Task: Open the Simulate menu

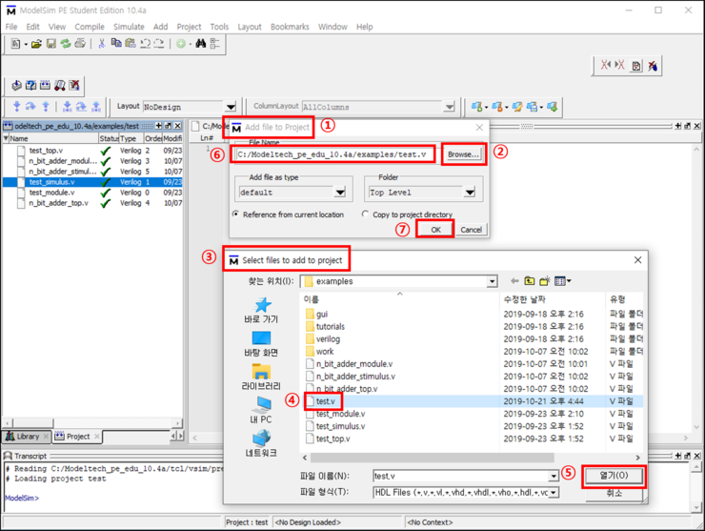Action: (x=129, y=27)
